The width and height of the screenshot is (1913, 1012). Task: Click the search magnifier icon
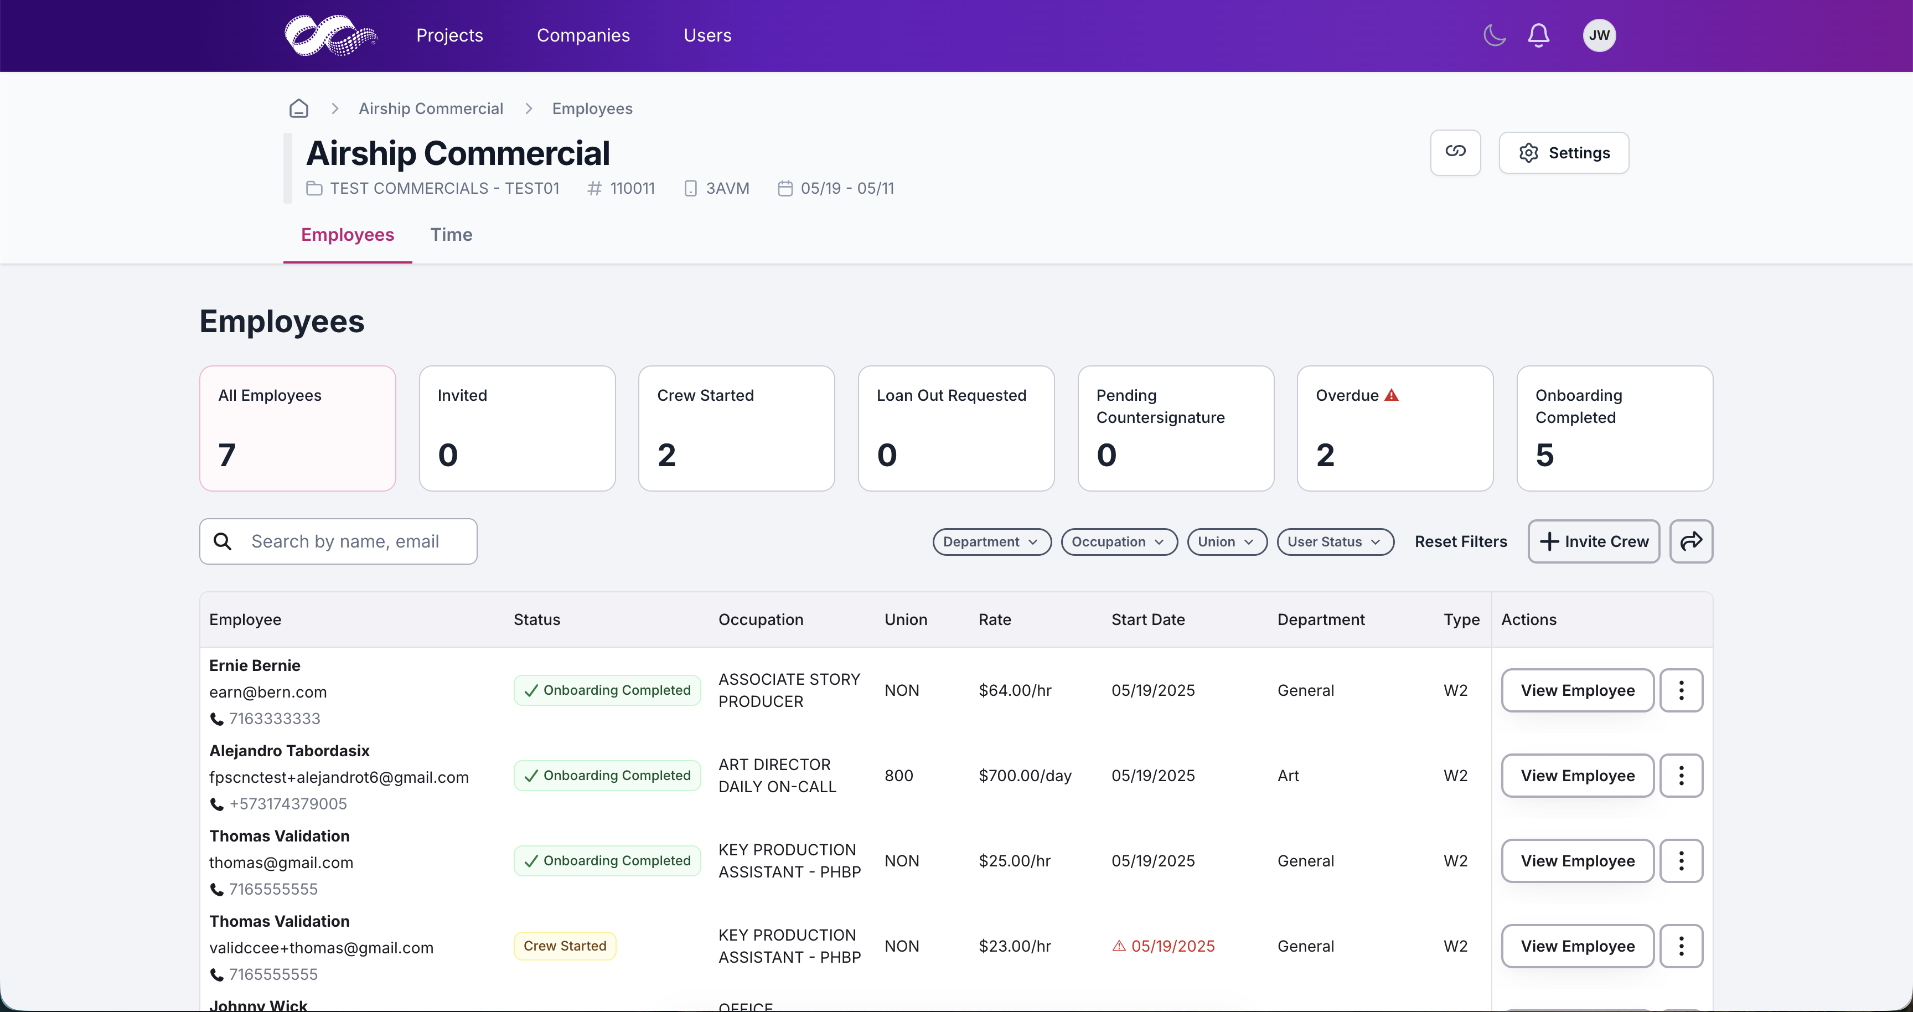(222, 541)
